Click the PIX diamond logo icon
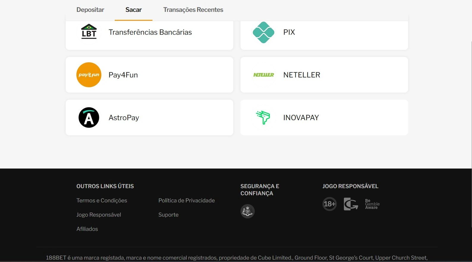The width and height of the screenshot is (472, 262). pos(263,32)
